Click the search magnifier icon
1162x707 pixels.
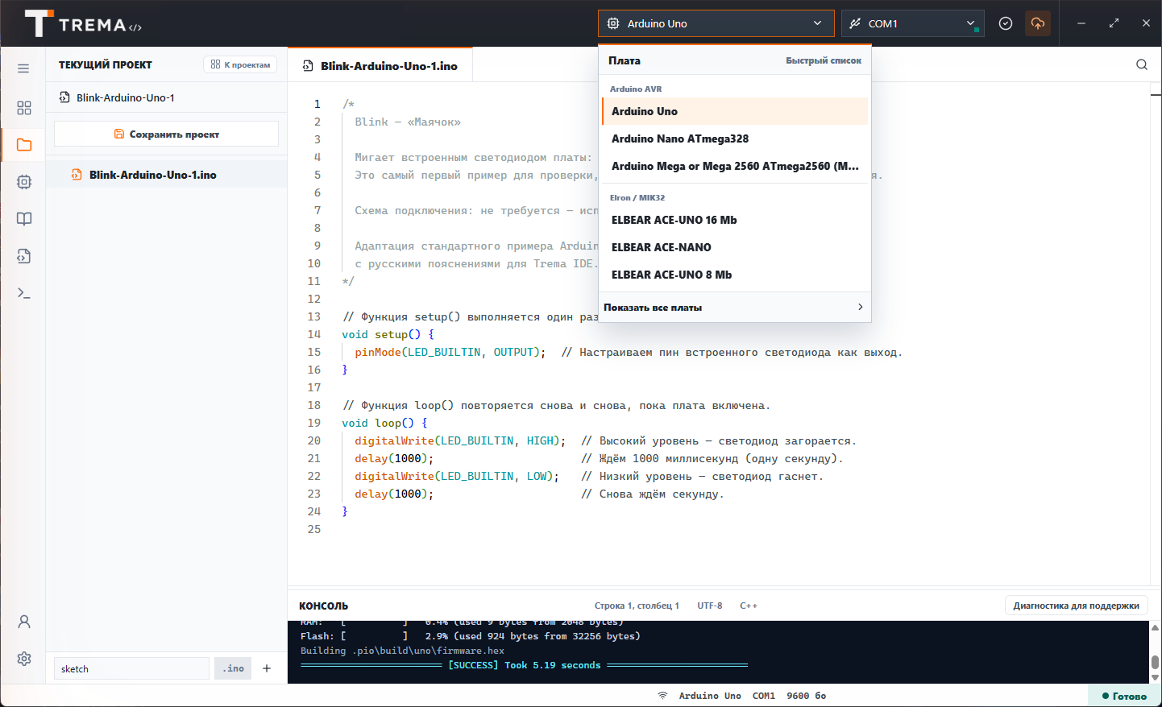pos(1142,64)
